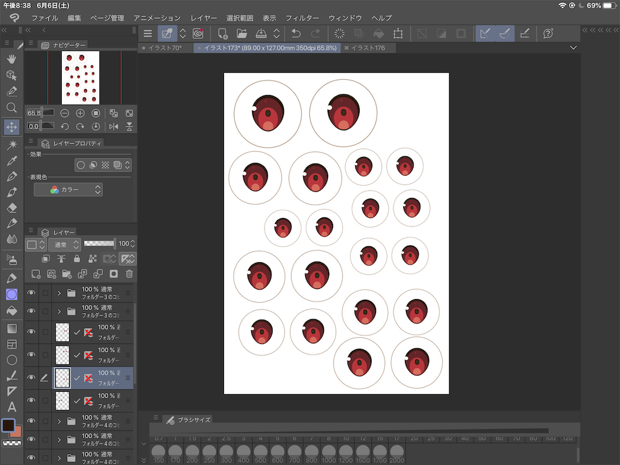Toggle Snap to Ruler in command bar
The height and width of the screenshot is (465, 620).
click(485, 34)
